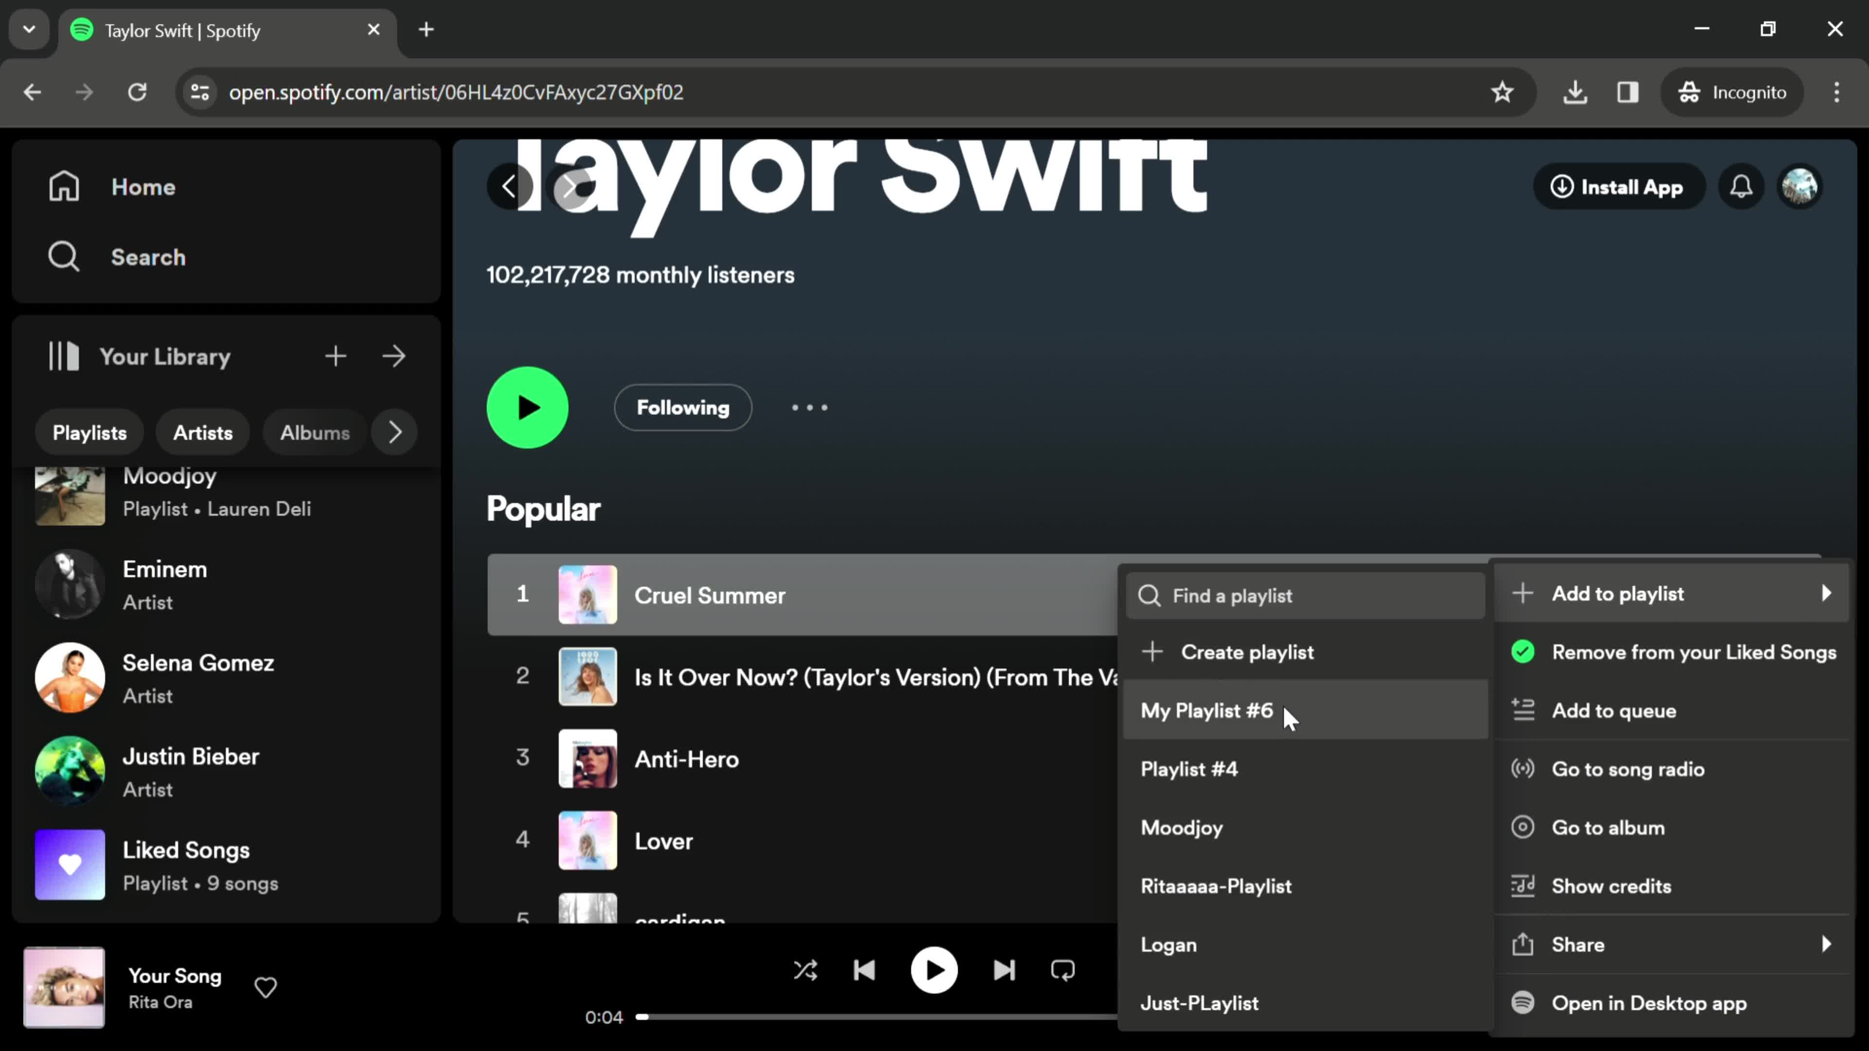Open Search in the sidebar

[117, 257]
